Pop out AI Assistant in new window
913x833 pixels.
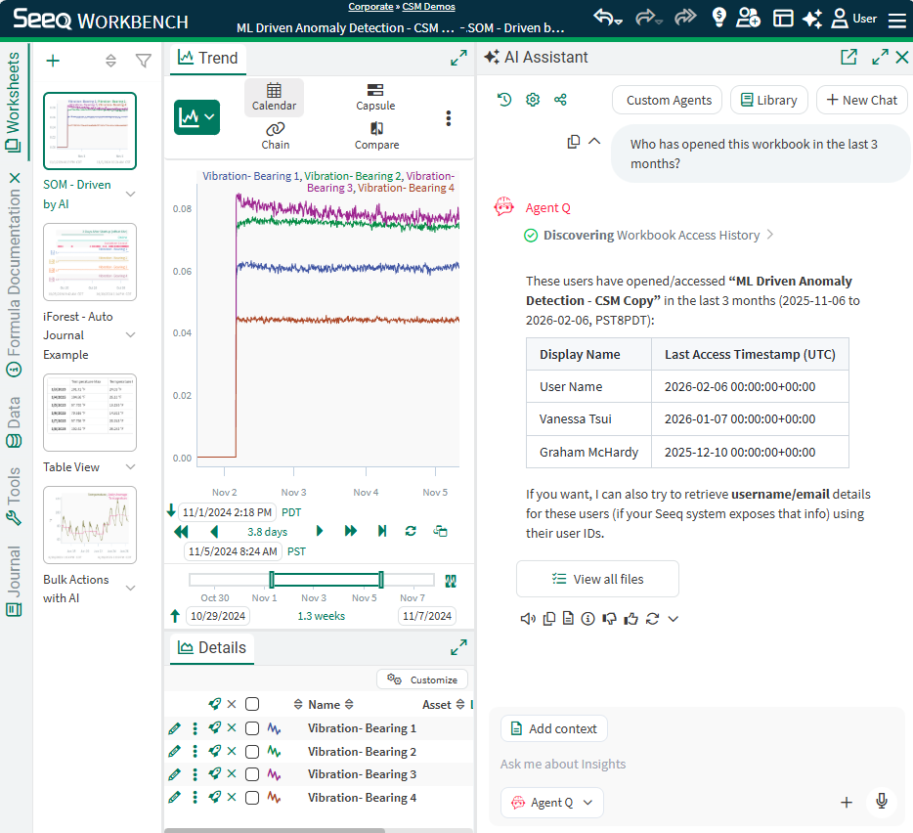tap(848, 58)
